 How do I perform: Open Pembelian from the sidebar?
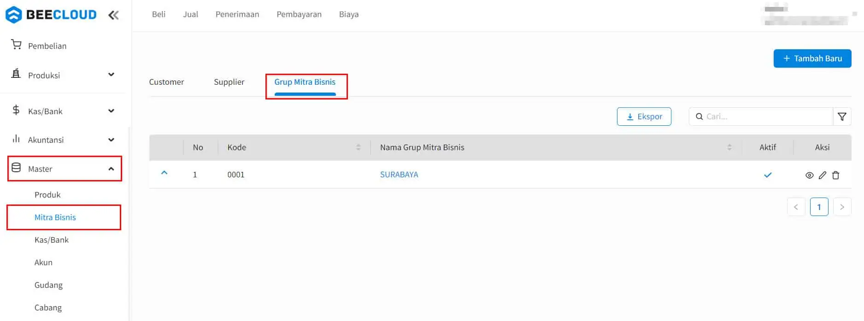[47, 46]
